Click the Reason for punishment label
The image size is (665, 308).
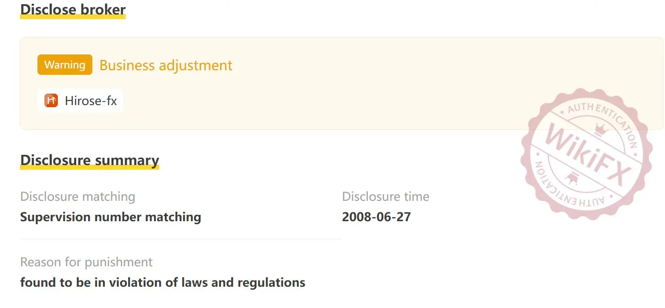click(86, 262)
